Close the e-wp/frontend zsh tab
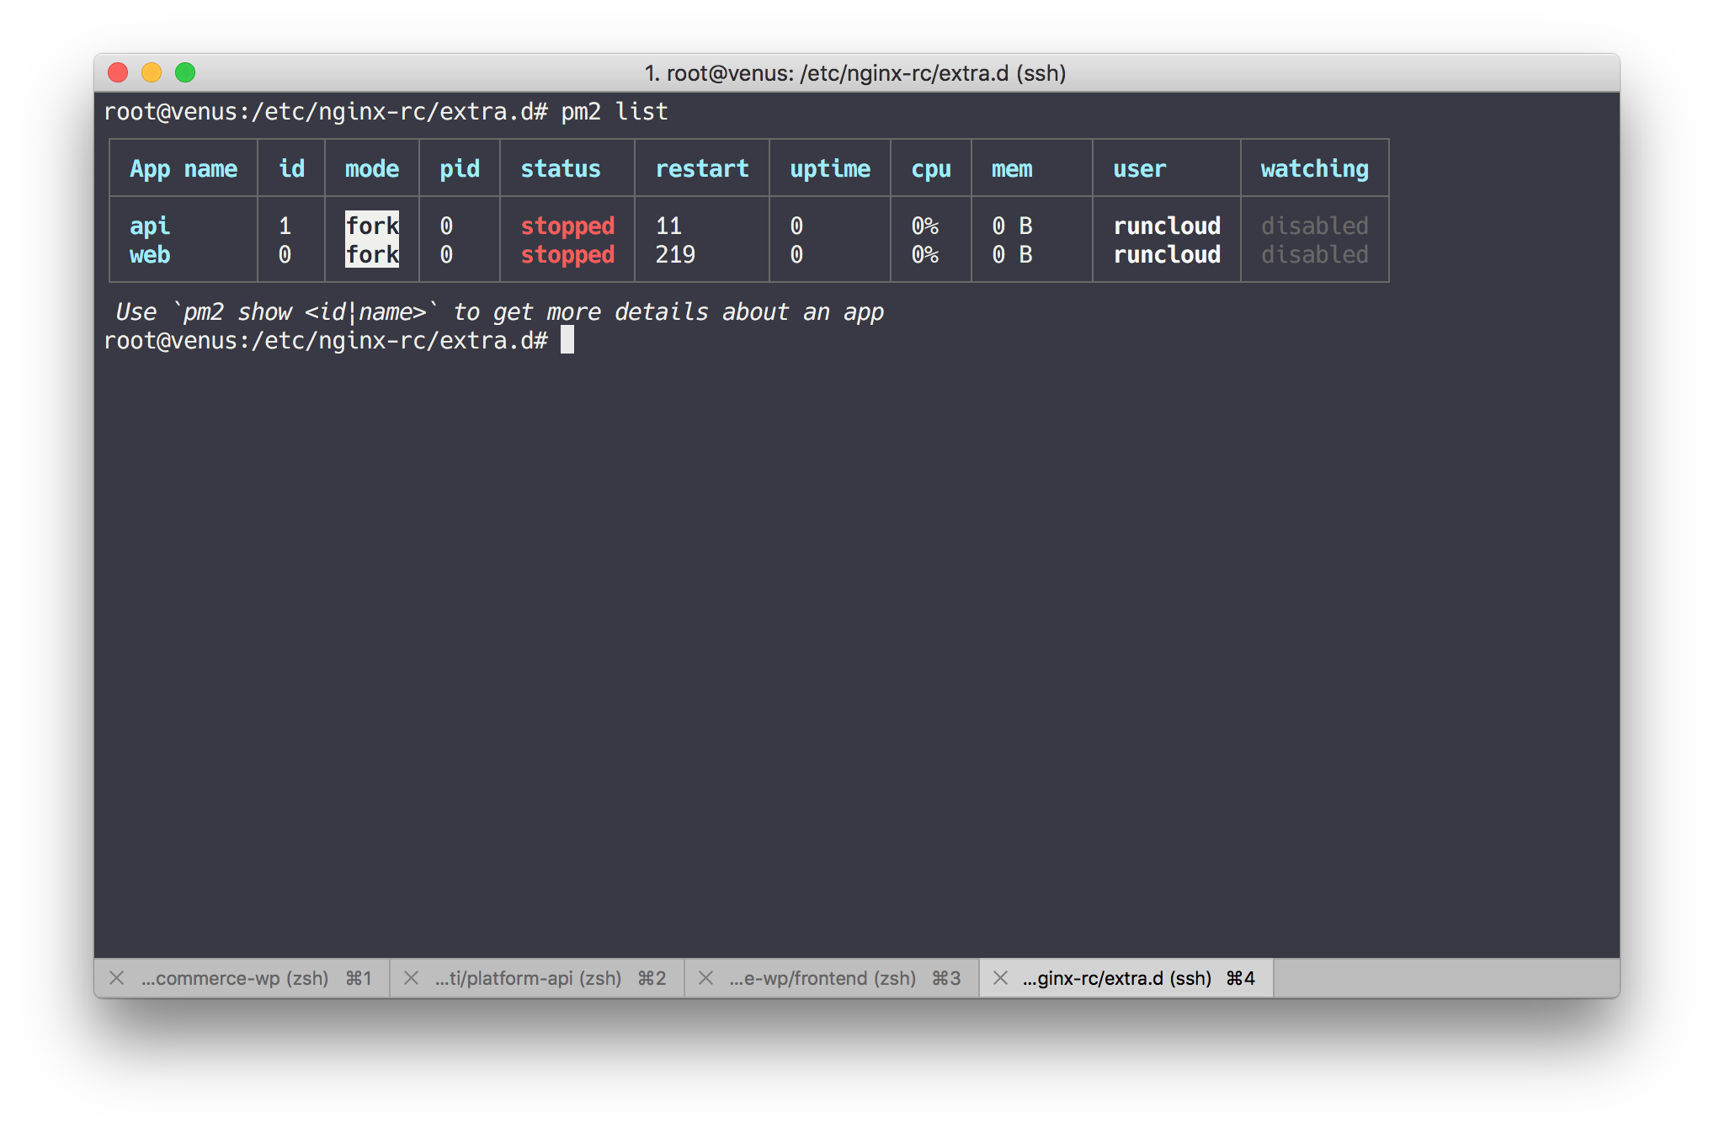The width and height of the screenshot is (1714, 1133). pos(705,978)
